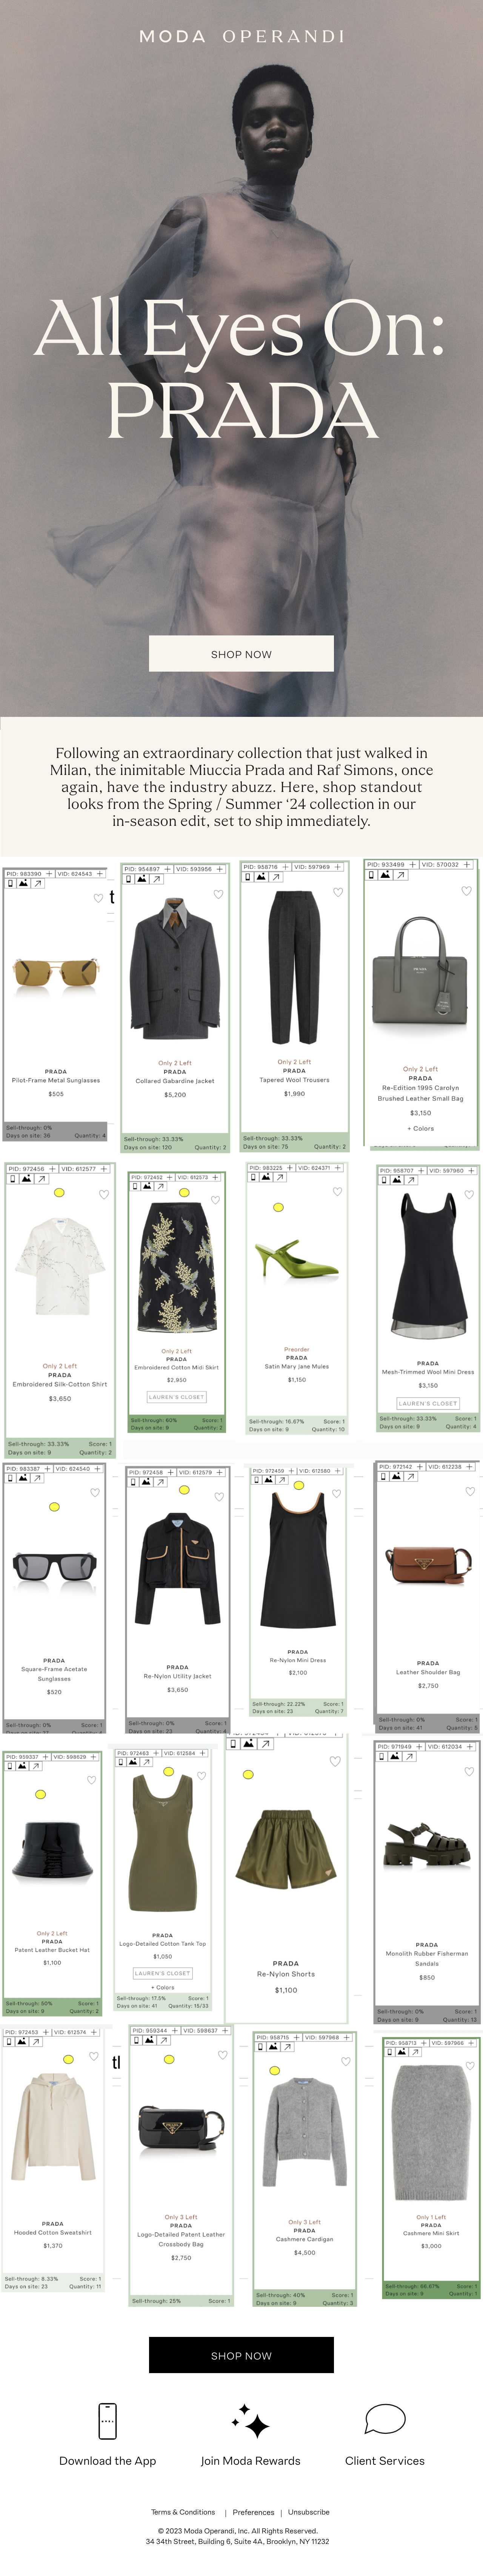This screenshot has width=483, height=2576.
Task: Click yellow dot on Embroidered Silk-Cotton Shirt card
Action: coord(59,1193)
